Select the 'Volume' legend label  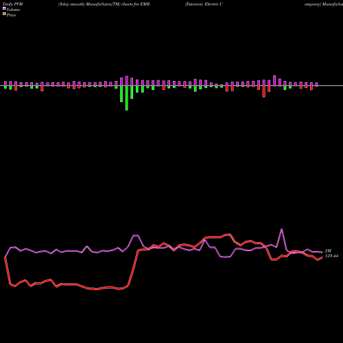(x=13, y=10)
